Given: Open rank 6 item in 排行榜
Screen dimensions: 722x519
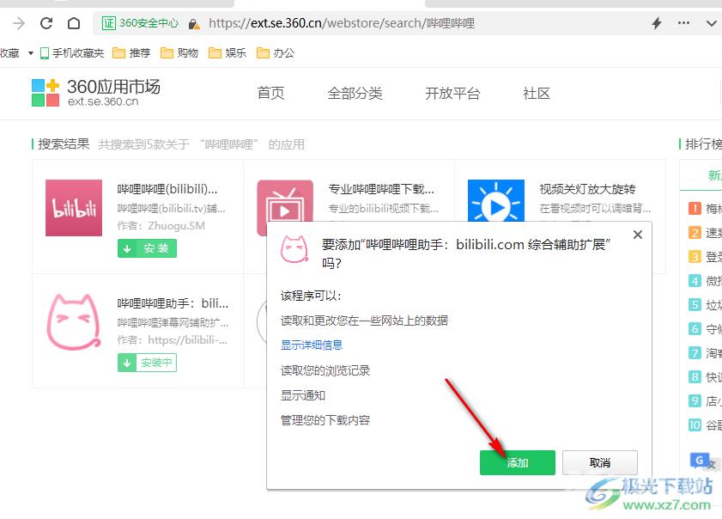Looking at the screenshot, I should [x=705, y=328].
